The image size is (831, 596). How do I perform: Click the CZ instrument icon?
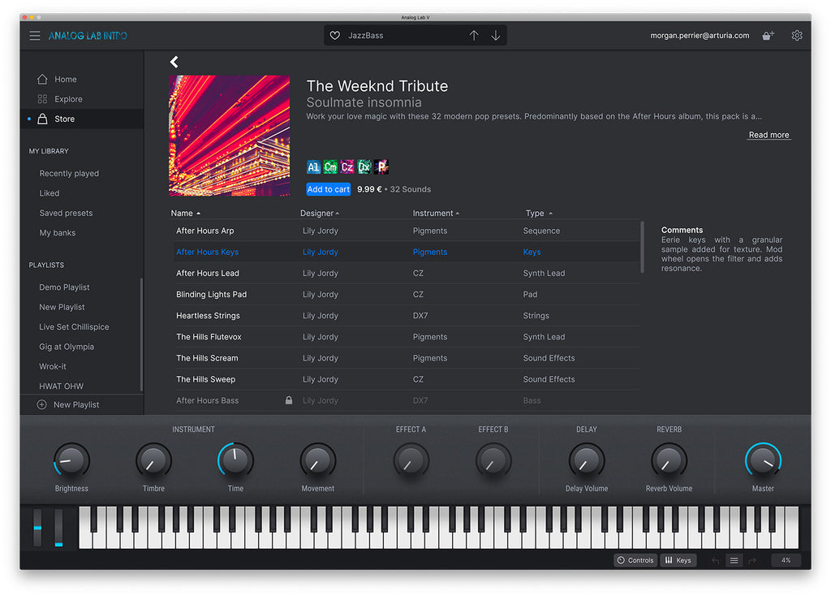pyautogui.click(x=347, y=167)
